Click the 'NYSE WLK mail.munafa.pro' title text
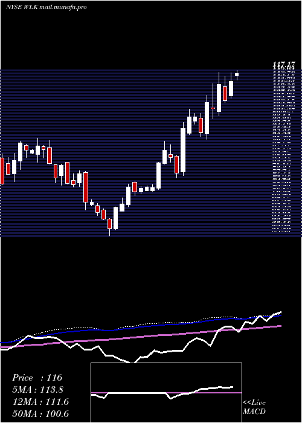The image size is (302, 423). 46,7
